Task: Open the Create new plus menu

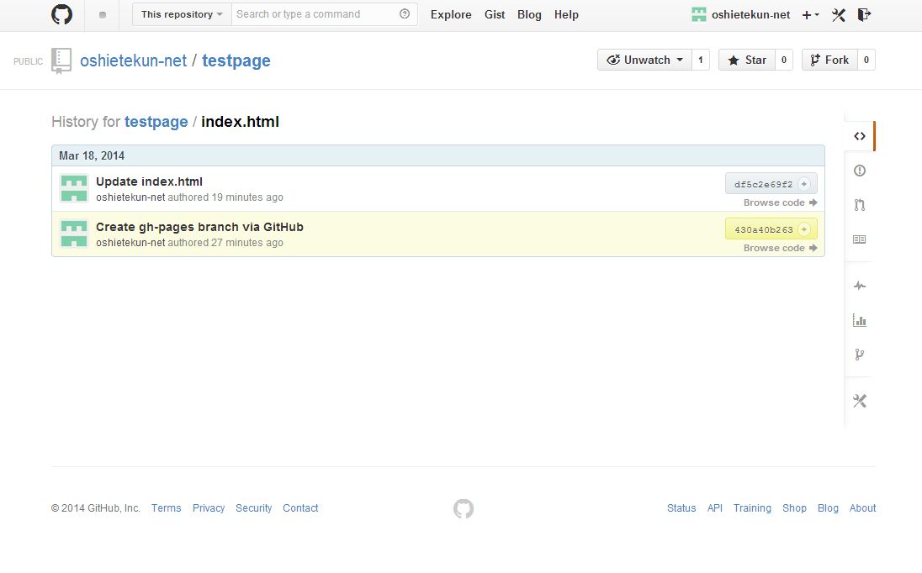Action: (x=810, y=15)
